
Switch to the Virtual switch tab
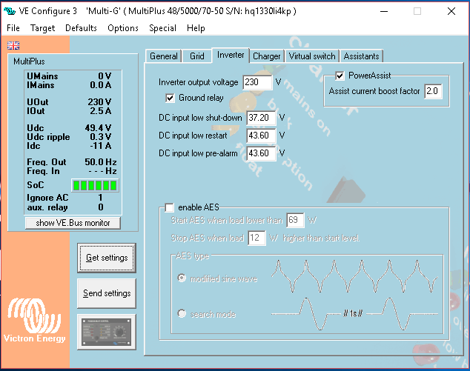click(x=312, y=56)
